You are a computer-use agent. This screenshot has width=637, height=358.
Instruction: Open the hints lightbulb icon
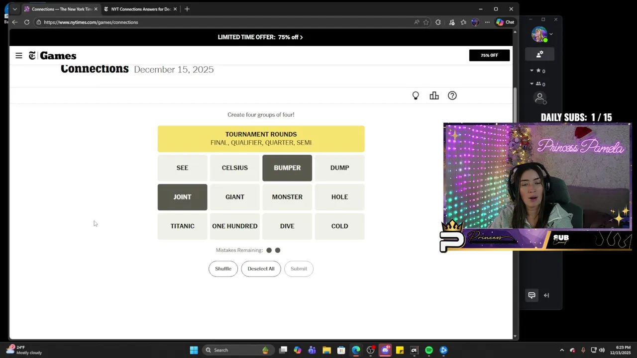coord(416,95)
